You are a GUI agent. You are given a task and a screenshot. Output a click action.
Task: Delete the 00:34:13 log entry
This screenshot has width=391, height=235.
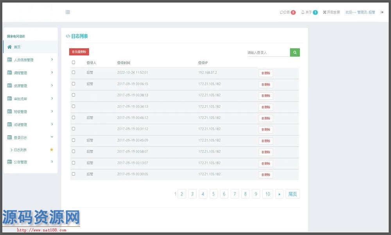[x=266, y=107]
